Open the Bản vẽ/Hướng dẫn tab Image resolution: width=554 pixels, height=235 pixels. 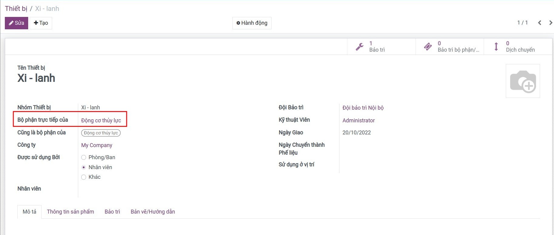pos(153,212)
